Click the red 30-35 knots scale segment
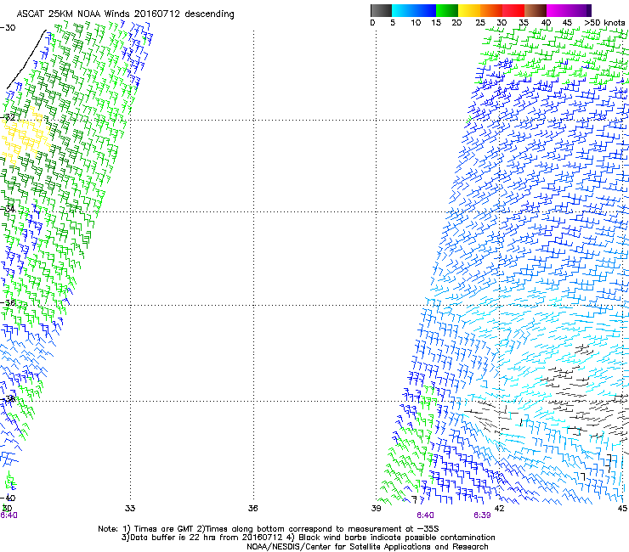The image size is (629, 552). [513, 10]
